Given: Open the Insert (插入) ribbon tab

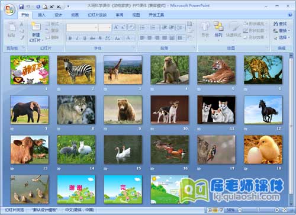Looking at the screenshot, I should 41,15.
